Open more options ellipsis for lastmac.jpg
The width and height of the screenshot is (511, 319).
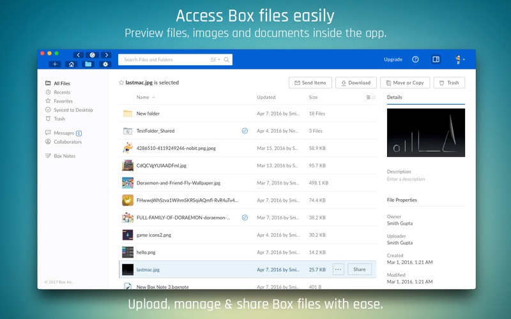click(x=339, y=269)
